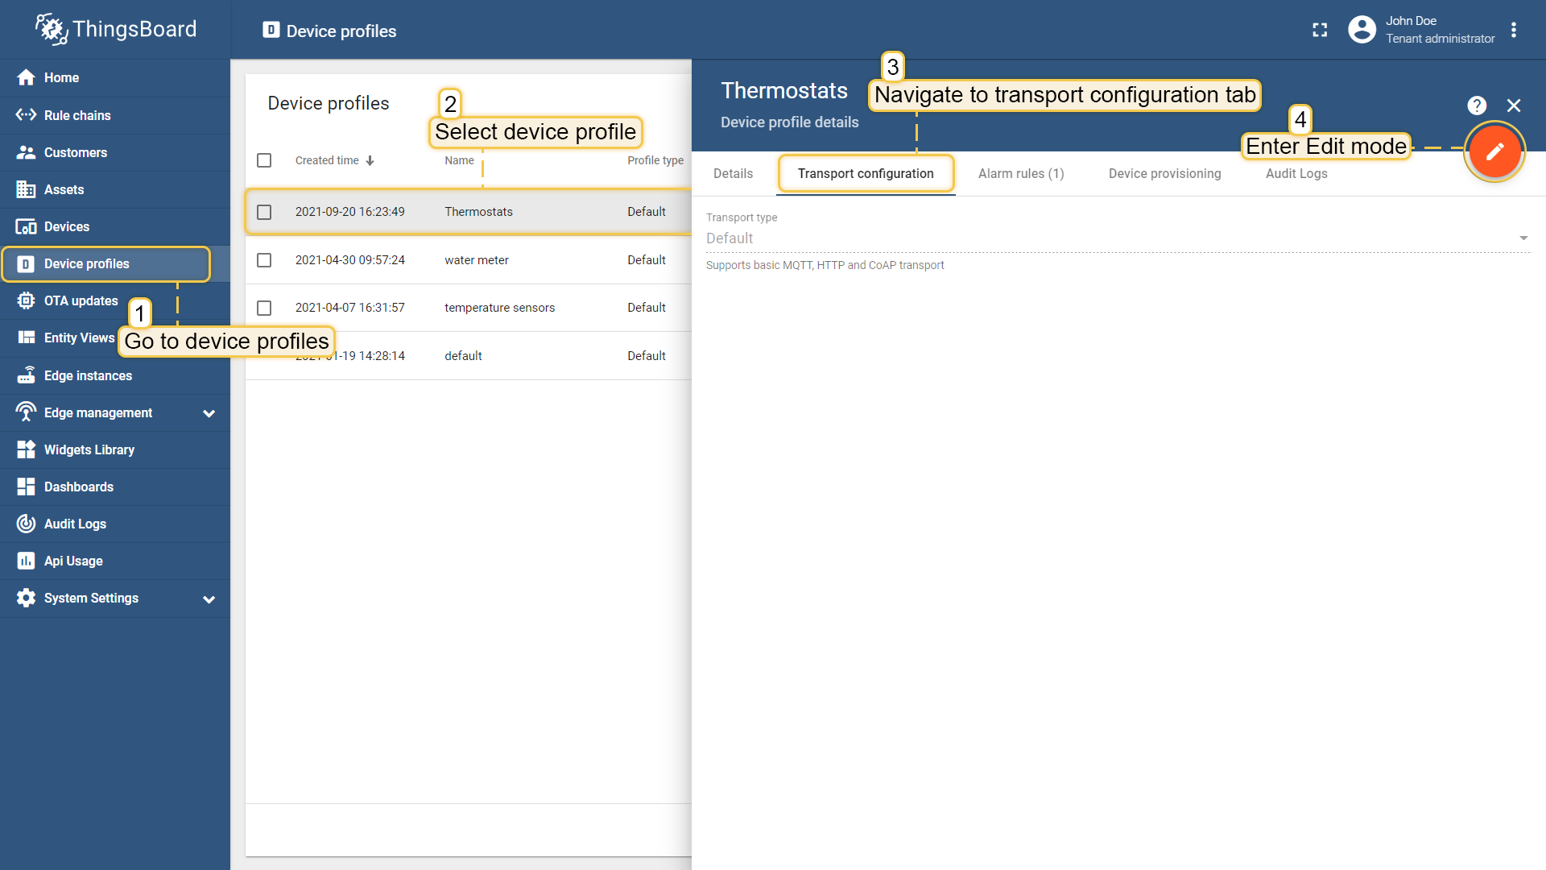Open Rule chains from sidebar
Image resolution: width=1546 pixels, height=870 pixels.
coord(77,115)
